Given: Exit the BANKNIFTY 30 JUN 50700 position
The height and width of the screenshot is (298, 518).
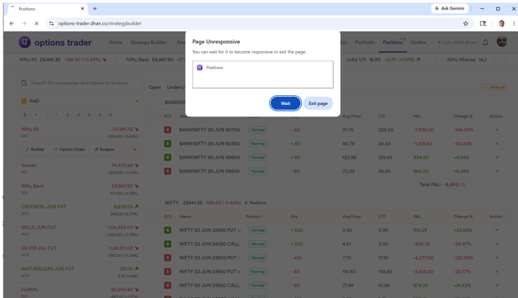Looking at the screenshot, I should click(x=497, y=130).
